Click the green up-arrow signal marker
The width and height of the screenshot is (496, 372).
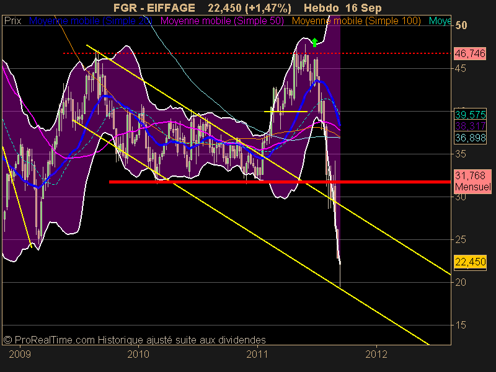[x=314, y=42]
